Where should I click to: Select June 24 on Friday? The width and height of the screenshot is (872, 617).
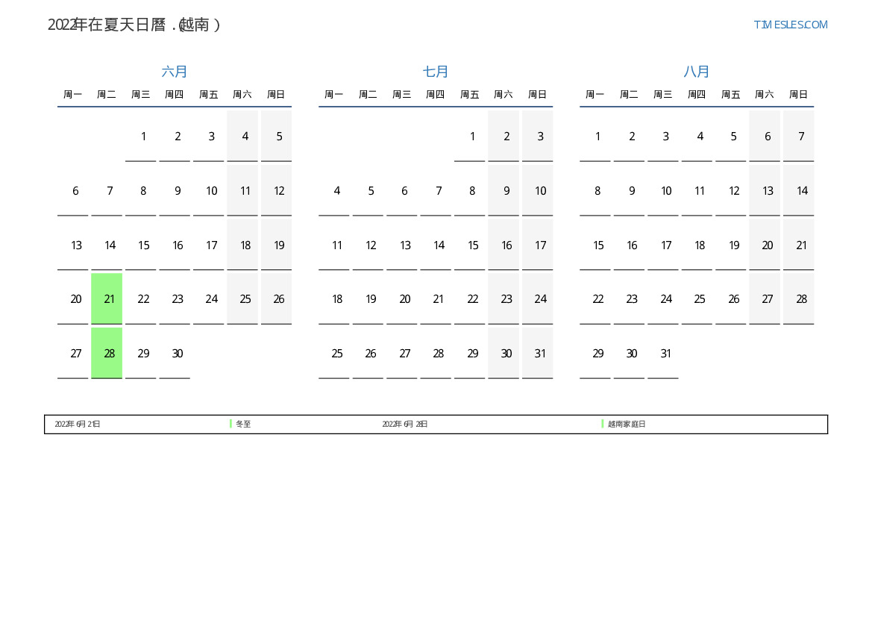pos(209,298)
